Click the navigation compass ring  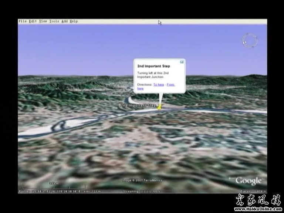pyautogui.click(x=250, y=40)
